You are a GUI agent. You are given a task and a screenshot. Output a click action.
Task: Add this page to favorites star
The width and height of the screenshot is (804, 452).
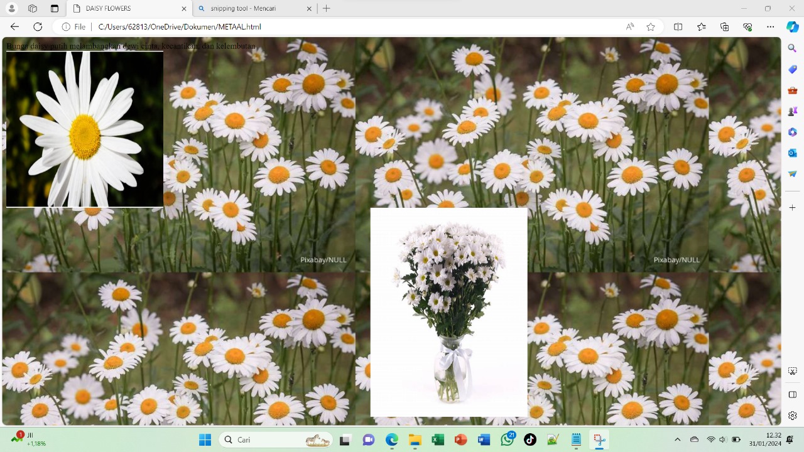pyautogui.click(x=651, y=27)
